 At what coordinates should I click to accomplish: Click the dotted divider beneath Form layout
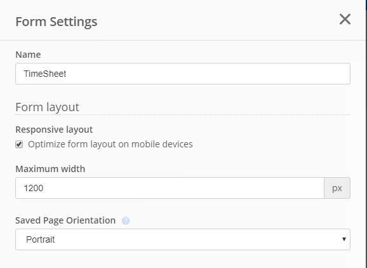tap(183, 115)
